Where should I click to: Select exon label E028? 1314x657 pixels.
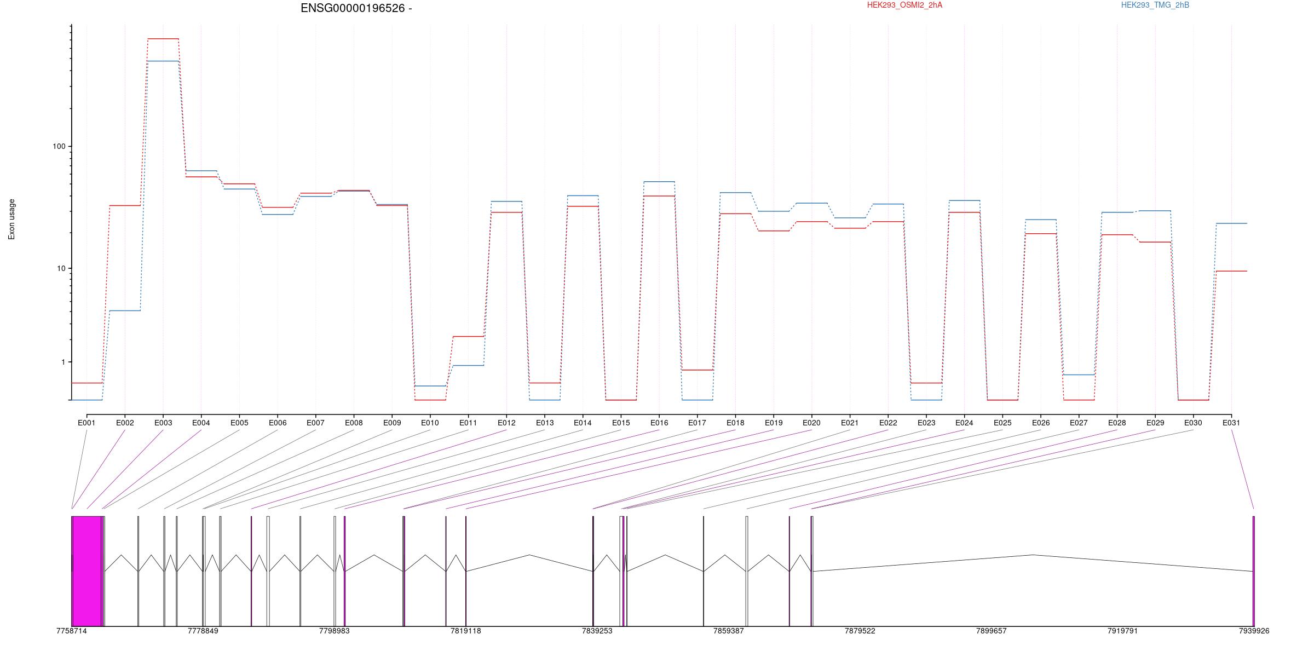(1117, 423)
